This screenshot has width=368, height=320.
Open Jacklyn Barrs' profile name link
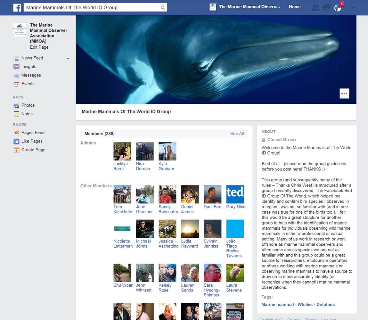pyautogui.click(x=121, y=166)
